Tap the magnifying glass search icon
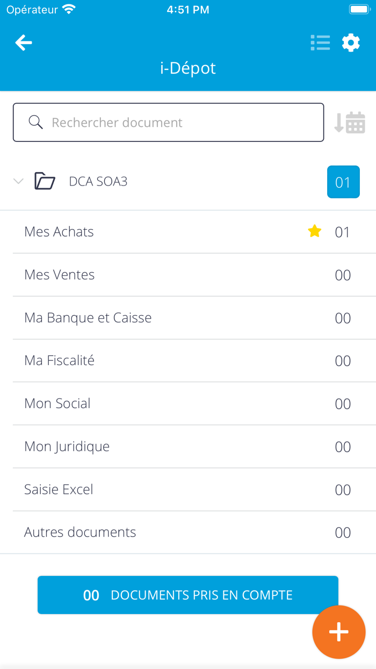376x669 pixels. [x=35, y=122]
